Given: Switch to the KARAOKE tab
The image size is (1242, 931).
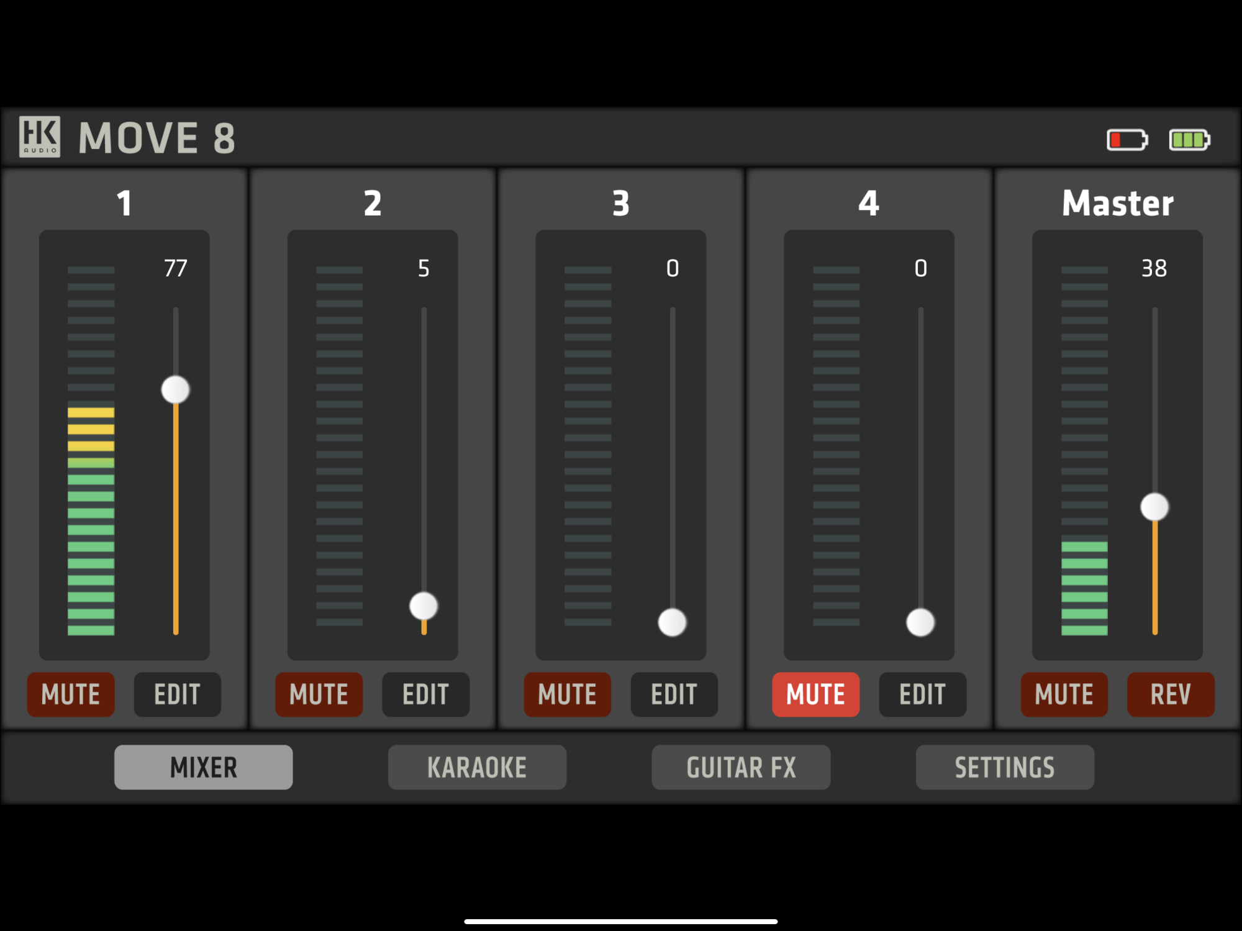Looking at the screenshot, I should click(x=477, y=768).
